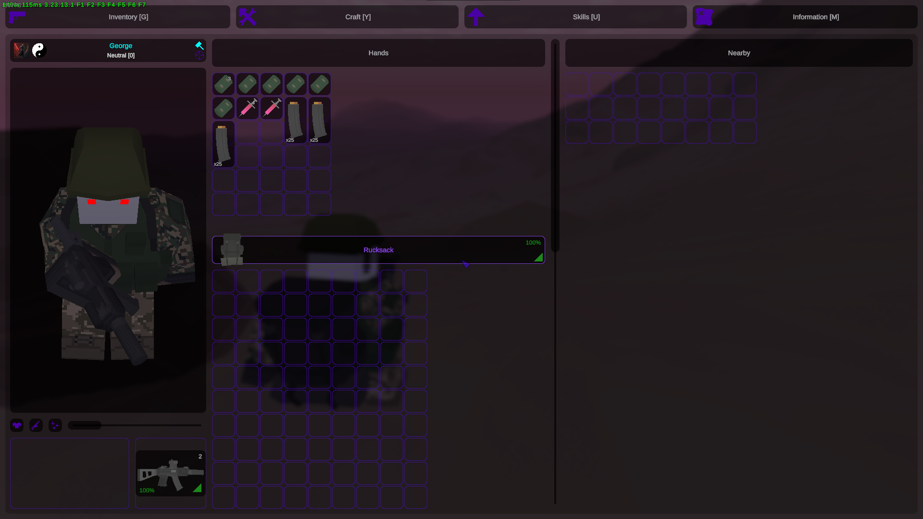This screenshot has height=519, width=923.
Task: Switch to the Skills [U] tab
Action: point(575,17)
